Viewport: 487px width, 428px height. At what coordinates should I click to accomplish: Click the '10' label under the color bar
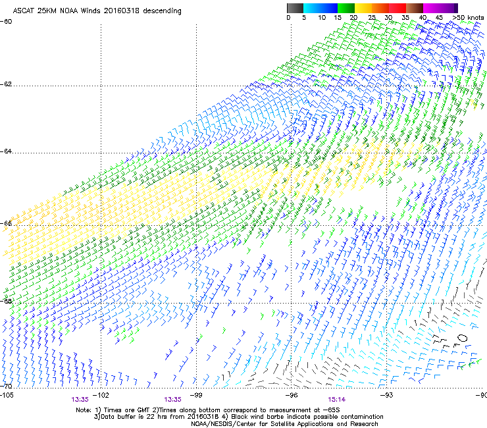(322, 18)
